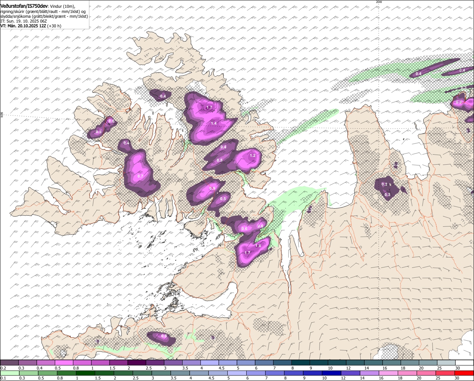474x381 pixels.
Task: Click the 'slydda/snjókoma (grátt/bleikt/grænt - mm/1klst)' legend line
Action: tap(44, 16)
